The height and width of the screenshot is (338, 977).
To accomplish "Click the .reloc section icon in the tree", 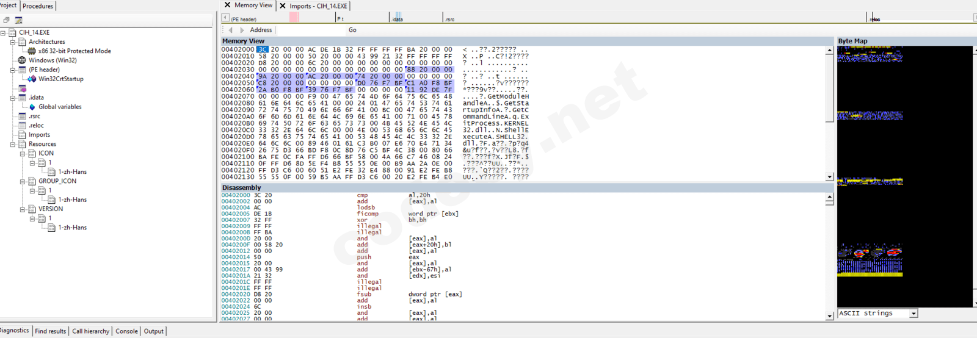I will pos(22,125).
